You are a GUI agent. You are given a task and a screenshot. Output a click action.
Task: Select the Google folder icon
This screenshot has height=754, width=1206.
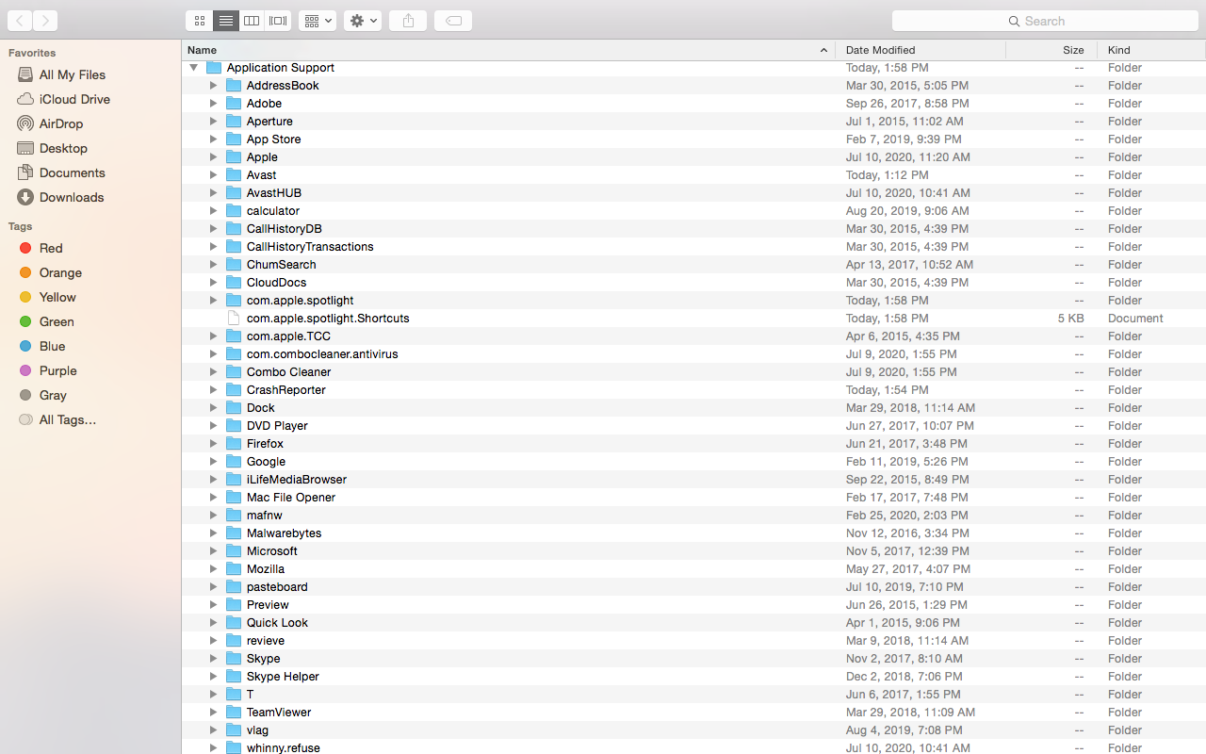234,462
